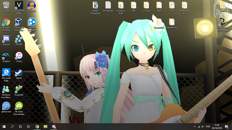The width and height of the screenshot is (232, 130).
Task: Select the qBittorrent shortcut icon
Action: tap(6, 107)
